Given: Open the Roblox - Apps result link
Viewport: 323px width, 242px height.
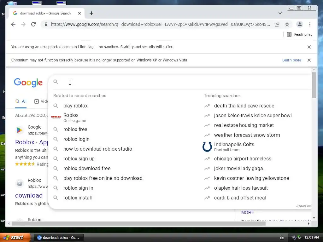Looking at the screenshot, I should pyautogui.click(x=32, y=142).
